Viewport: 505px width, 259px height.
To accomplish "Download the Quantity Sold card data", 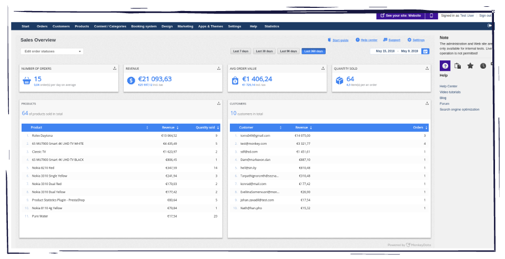I will tap(427, 68).
